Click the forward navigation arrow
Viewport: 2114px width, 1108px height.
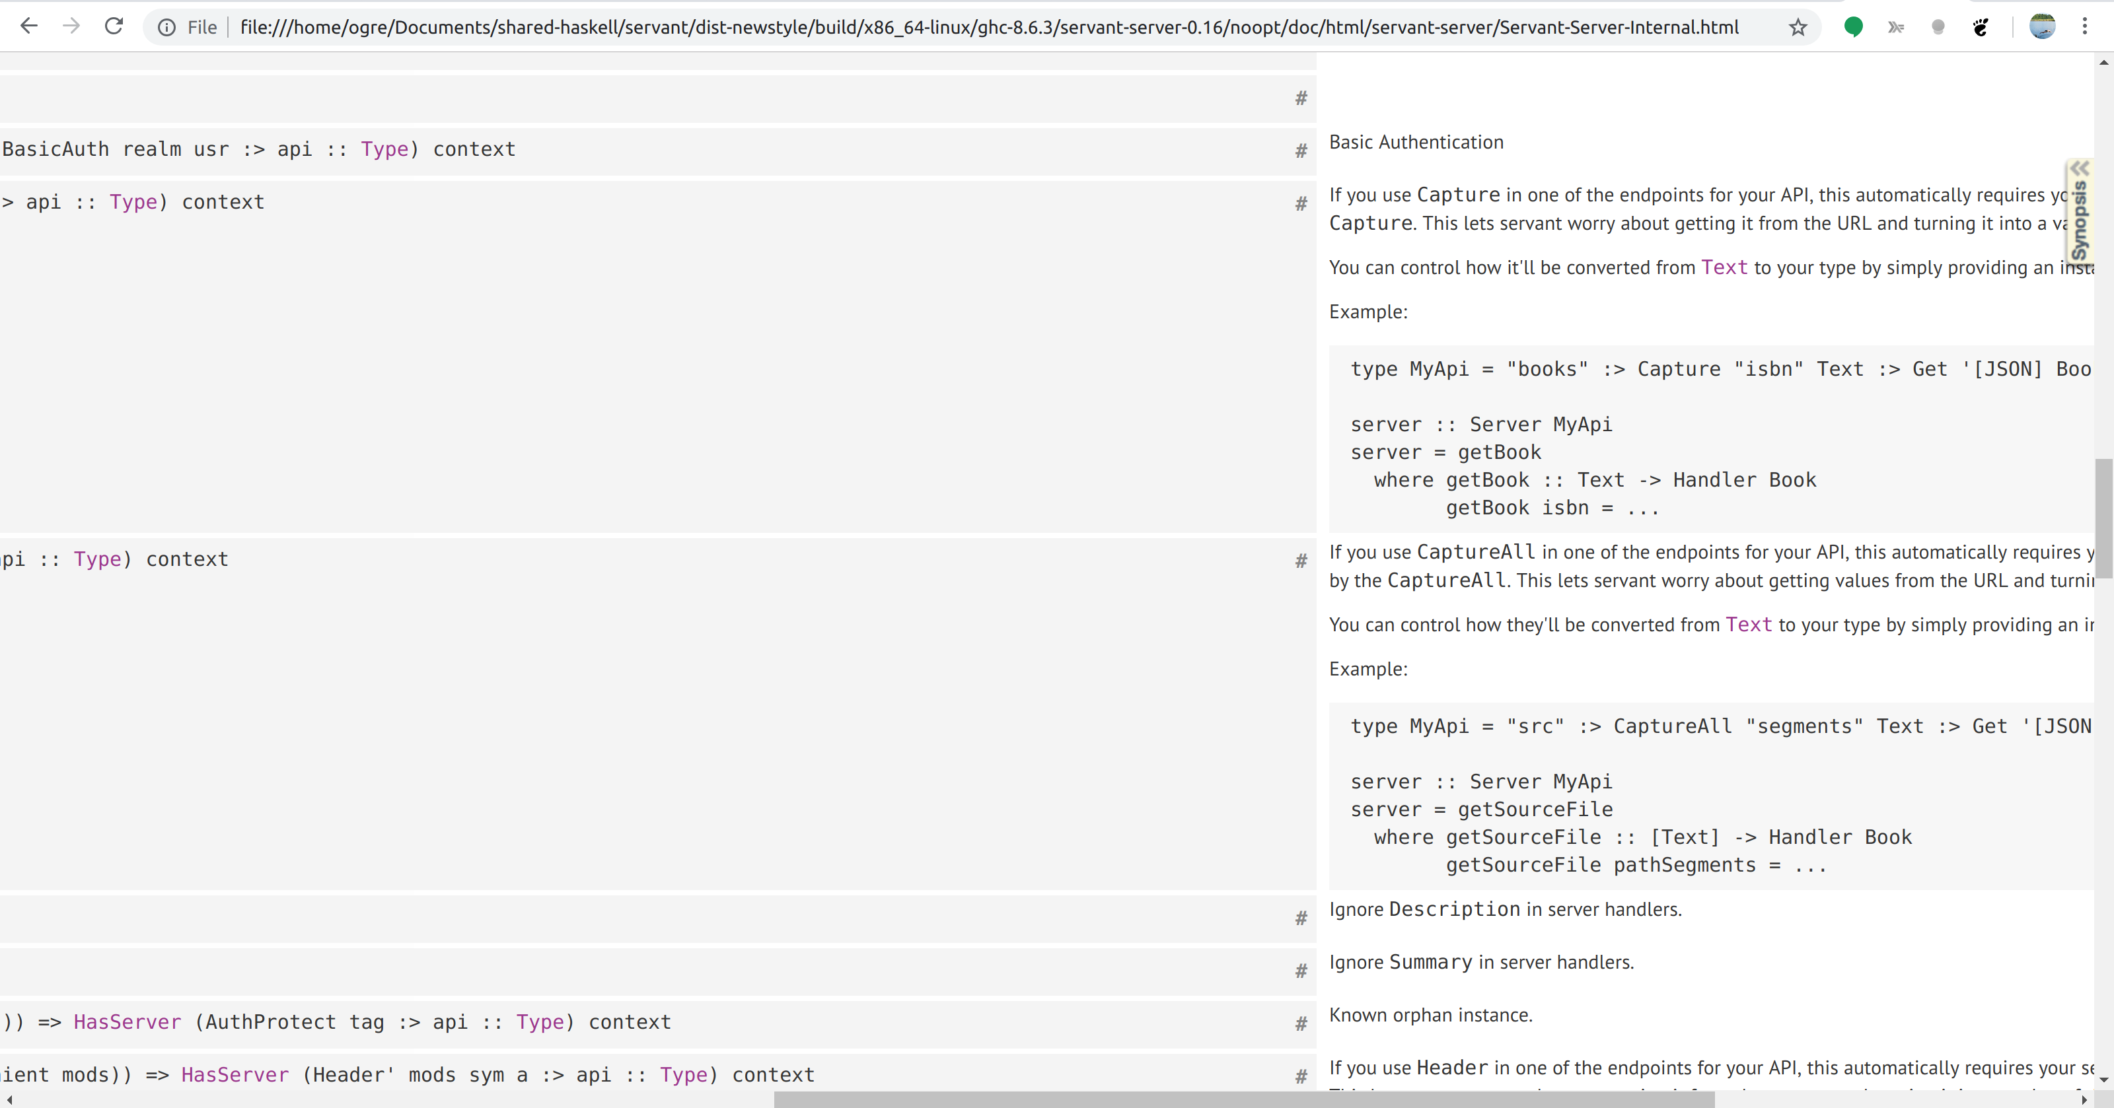pyautogui.click(x=71, y=26)
